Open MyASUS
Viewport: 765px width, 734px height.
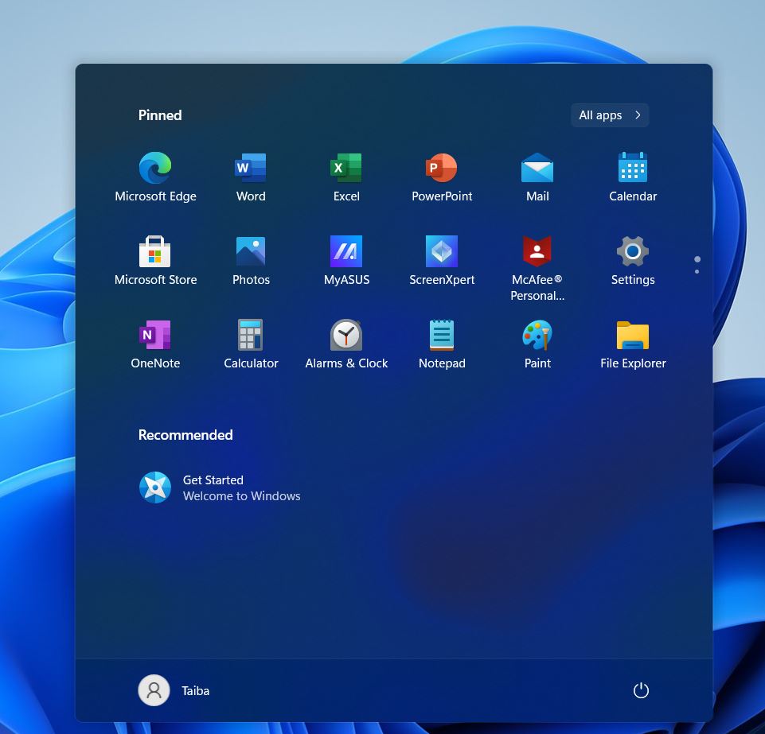346,251
